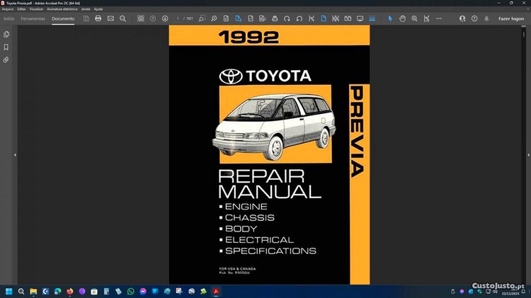Click the page number input field
Screen dimensions: 531x298
178,18
